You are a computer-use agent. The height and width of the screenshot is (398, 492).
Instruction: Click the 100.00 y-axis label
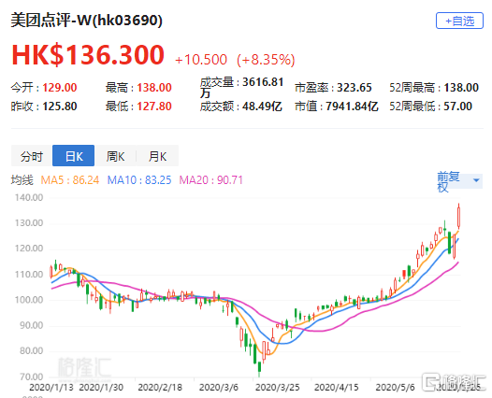[x=29, y=300]
